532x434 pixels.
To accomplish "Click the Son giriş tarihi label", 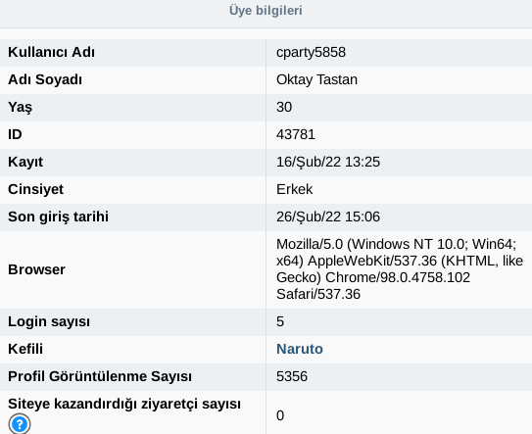I will [x=59, y=217].
